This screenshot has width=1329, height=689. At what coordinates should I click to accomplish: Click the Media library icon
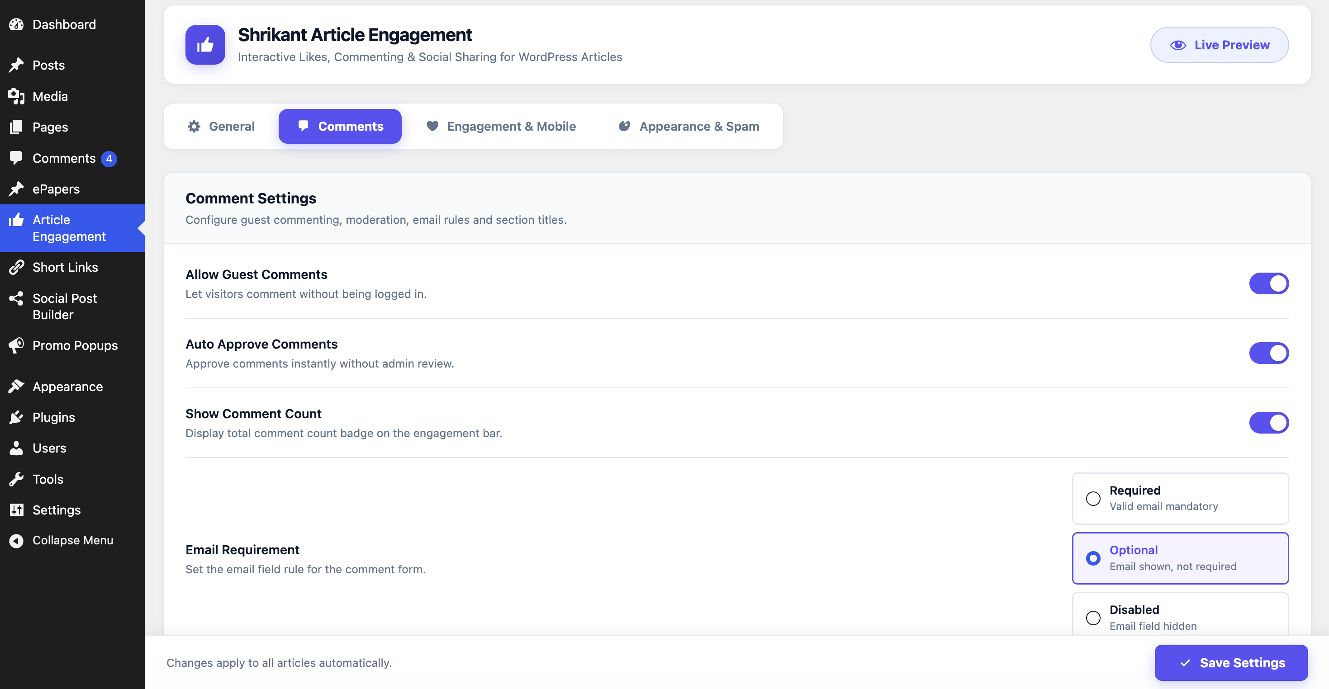16,96
